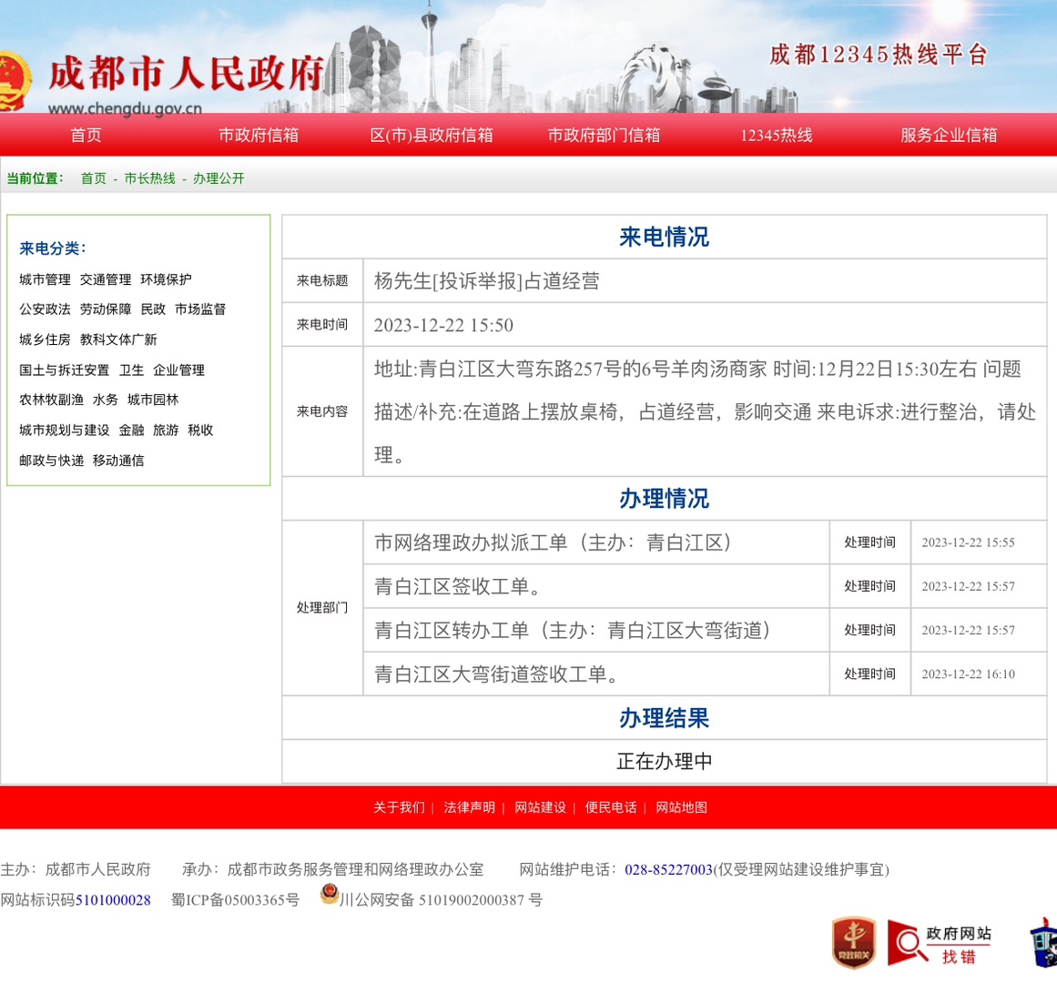Open the 邮政与快递 category link
Viewport: 1057px width, 983px height.
click(x=51, y=461)
